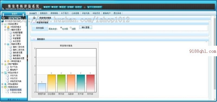Click the 财务部 red bar in chart
Viewport: 217px width, 102px height.
(90, 83)
